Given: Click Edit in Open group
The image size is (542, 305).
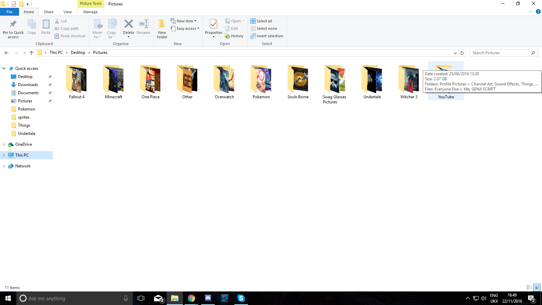Looking at the screenshot, I should (x=232, y=28).
